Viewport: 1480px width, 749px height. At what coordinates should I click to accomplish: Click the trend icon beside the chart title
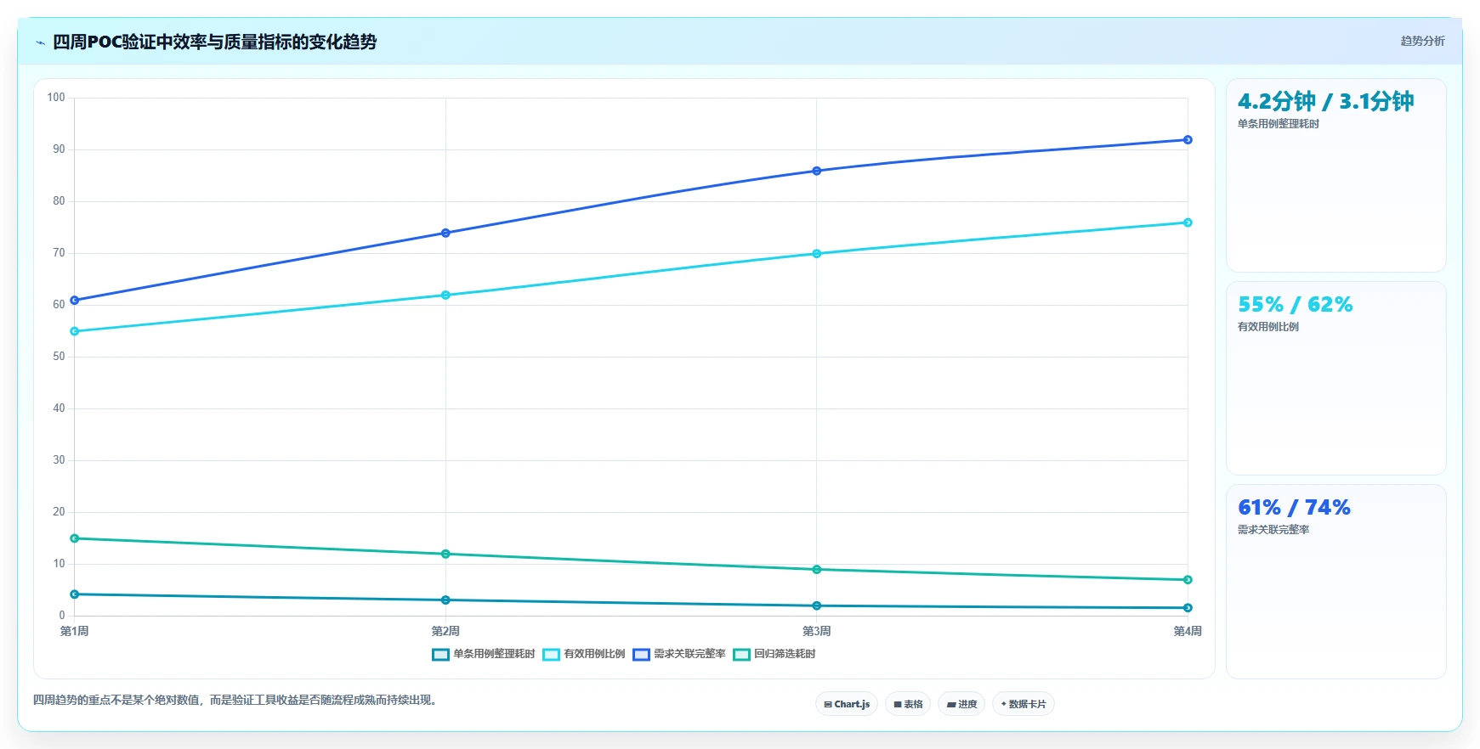pos(40,42)
